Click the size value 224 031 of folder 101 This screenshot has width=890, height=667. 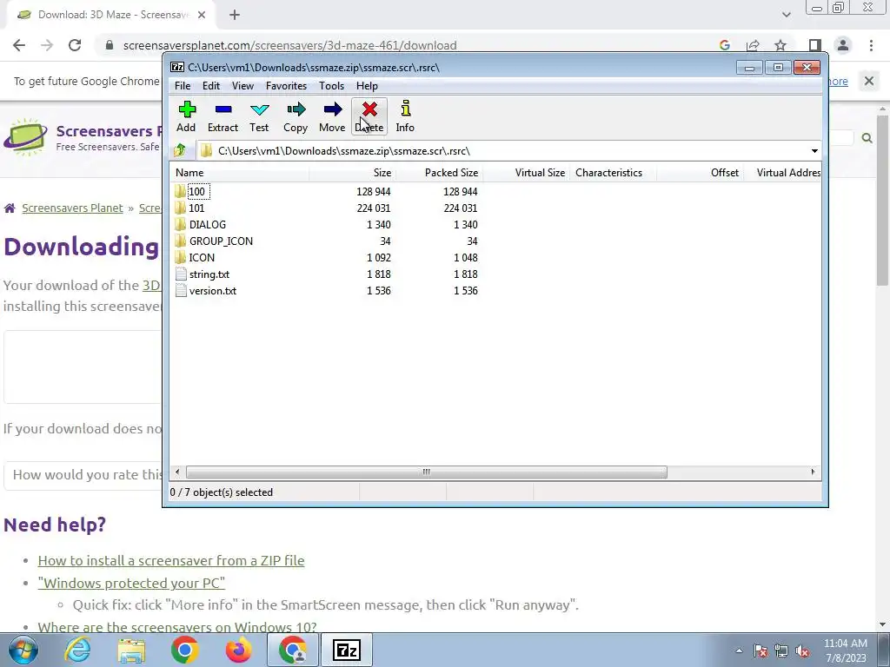click(374, 208)
